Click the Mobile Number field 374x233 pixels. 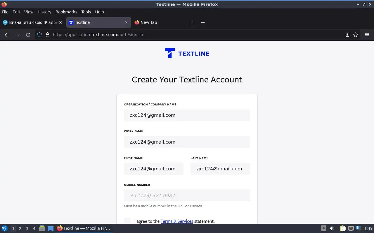point(187,195)
